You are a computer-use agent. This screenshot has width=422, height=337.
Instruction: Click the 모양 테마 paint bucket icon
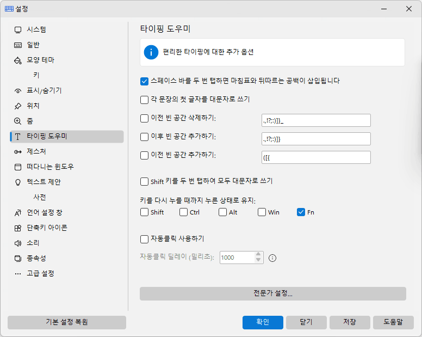(18, 60)
